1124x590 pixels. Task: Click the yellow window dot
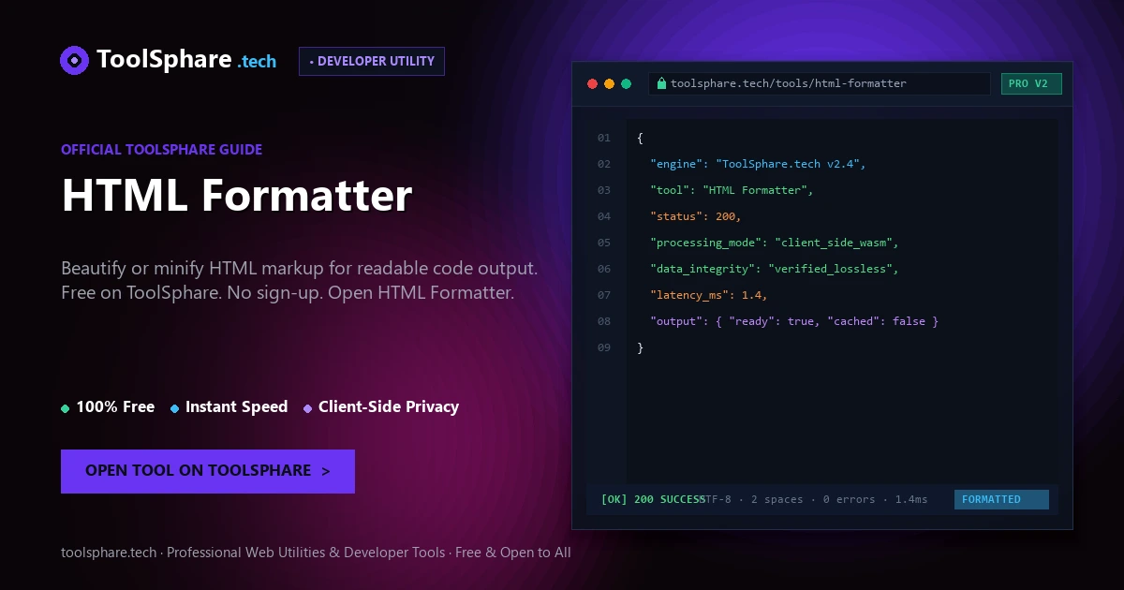[609, 83]
